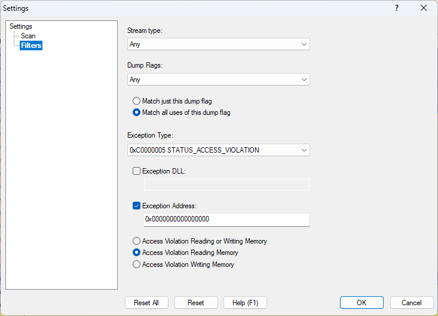The width and height of the screenshot is (438, 316).
Task: Confirm settings with OK
Action: (362, 303)
